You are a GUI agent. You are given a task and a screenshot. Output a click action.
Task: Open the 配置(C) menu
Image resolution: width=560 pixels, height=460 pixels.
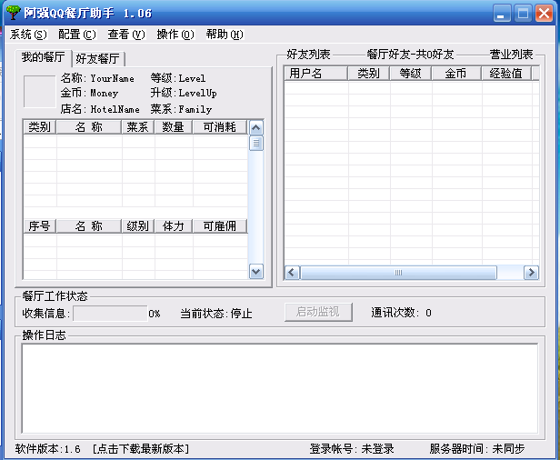[77, 35]
